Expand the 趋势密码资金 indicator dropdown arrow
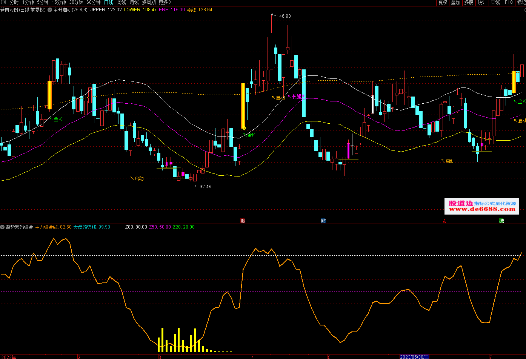 click(x=3, y=227)
